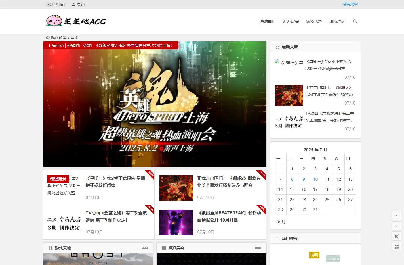This screenshot has width=404, height=265.
Task: Open the 游戏天地 section heading
Action: pyautogui.click(x=63, y=248)
